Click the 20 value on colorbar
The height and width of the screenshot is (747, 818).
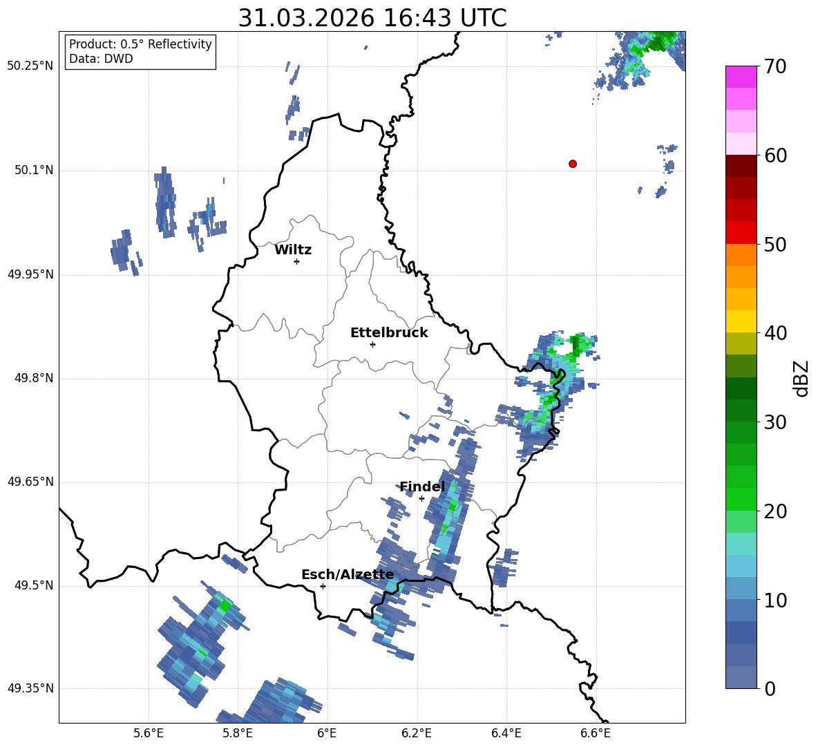pyautogui.click(x=775, y=511)
